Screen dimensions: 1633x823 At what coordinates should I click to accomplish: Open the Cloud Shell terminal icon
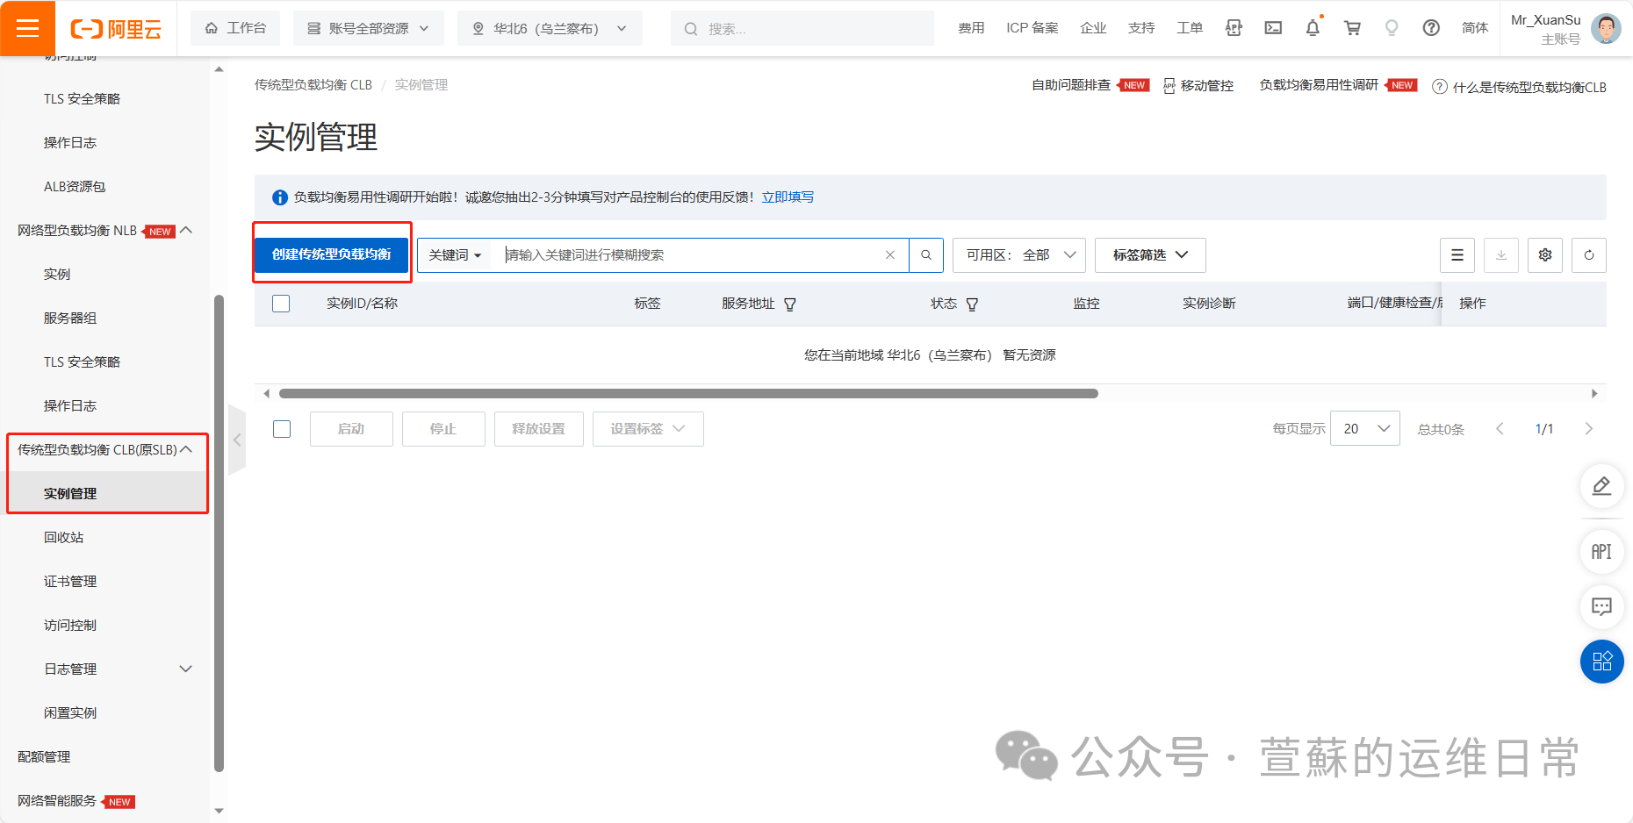pyautogui.click(x=1273, y=28)
